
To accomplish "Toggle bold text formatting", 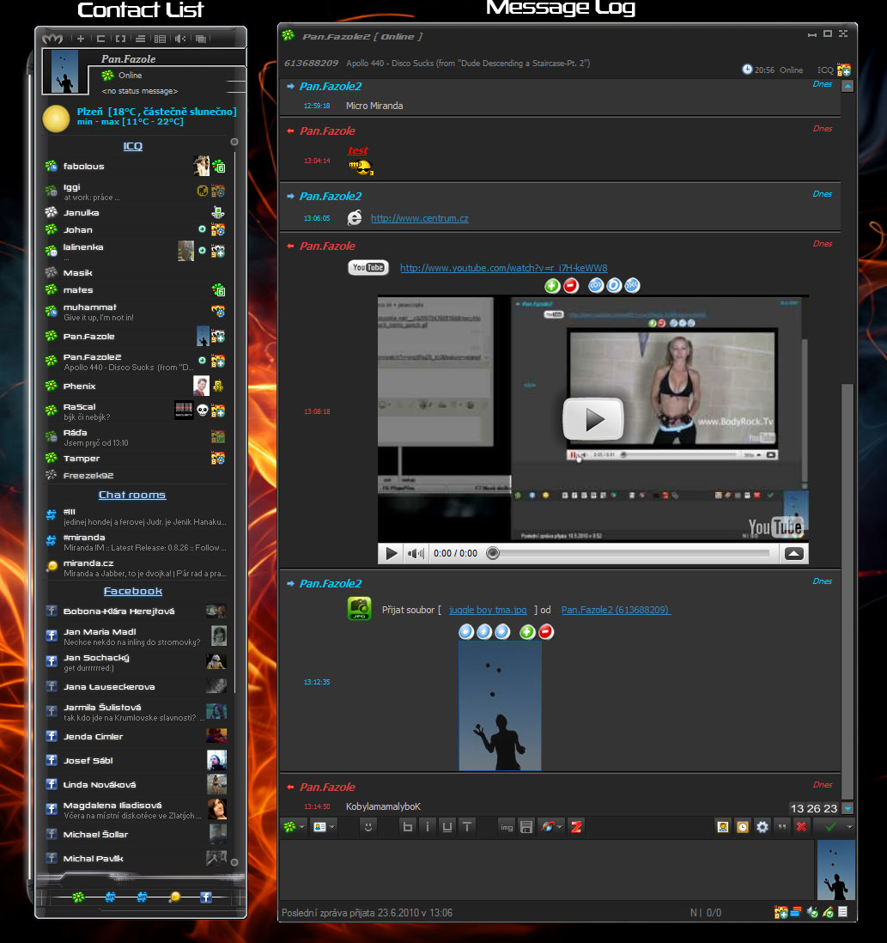I will [408, 827].
